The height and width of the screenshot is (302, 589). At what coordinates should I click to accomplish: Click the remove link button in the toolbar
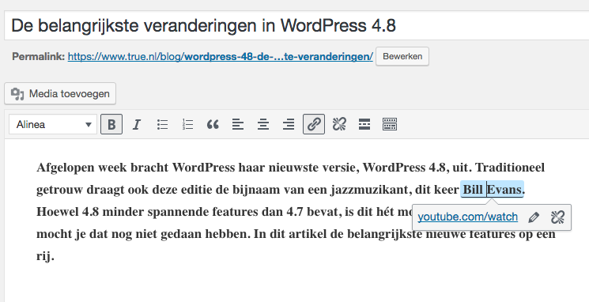339,124
